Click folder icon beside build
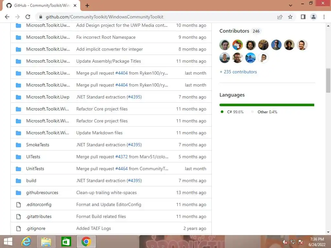Screen dimensions: 331x248 click(x=18, y=181)
